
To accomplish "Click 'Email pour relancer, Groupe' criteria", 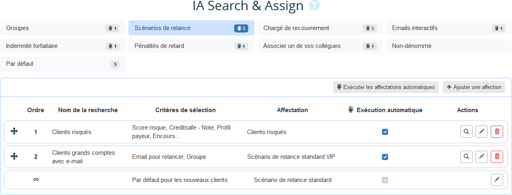I will 169,157.
